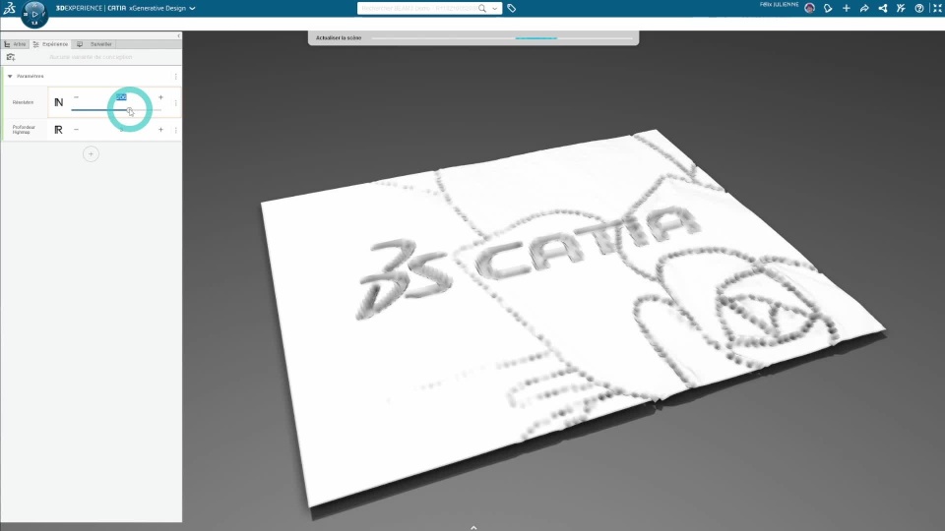This screenshot has height=531, width=945.
Task: Click the plus add icon in top bar
Action: point(847,9)
